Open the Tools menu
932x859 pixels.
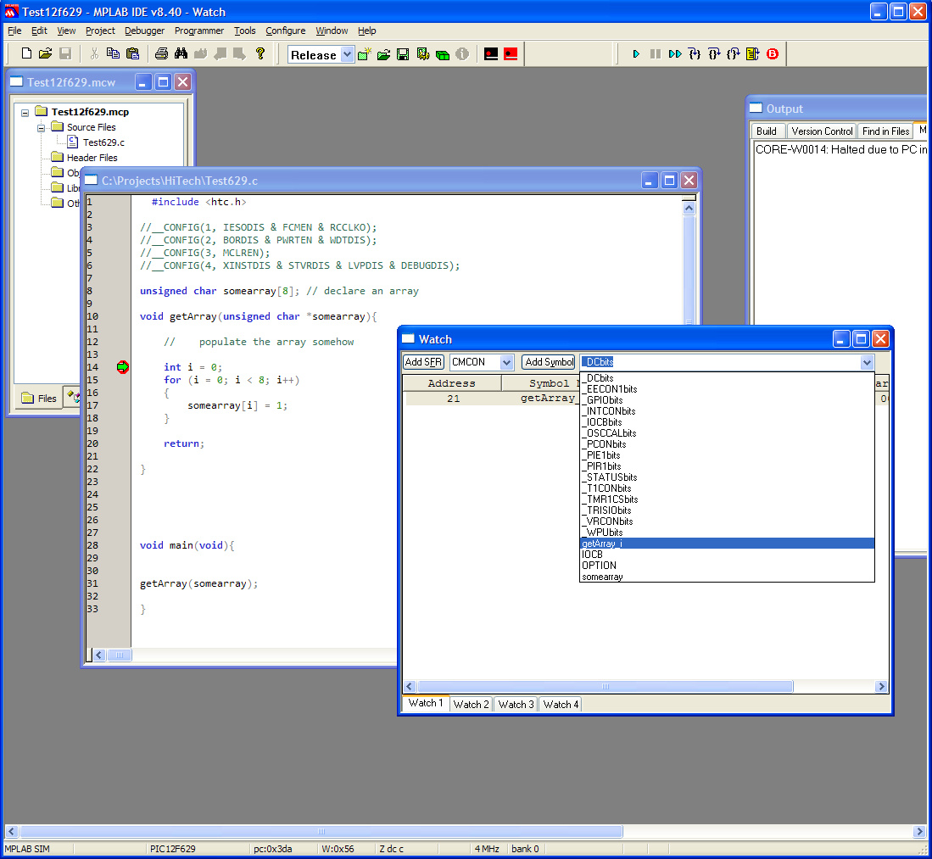pyautogui.click(x=244, y=31)
